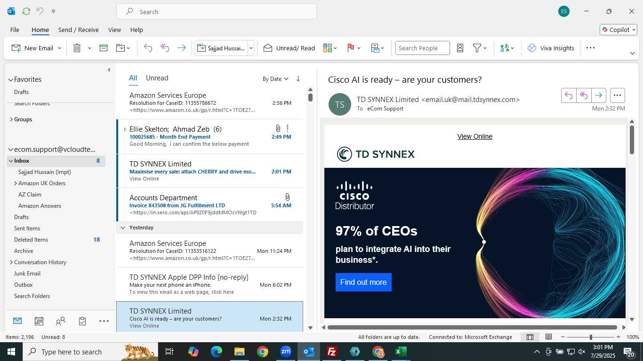643x361 pixels.
Task: Switch to People view icon
Action: pos(60,321)
